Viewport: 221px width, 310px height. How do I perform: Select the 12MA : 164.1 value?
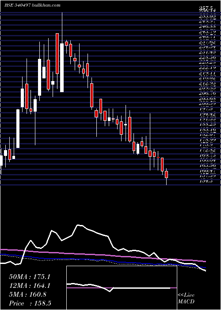pyautogui.click(x=30, y=286)
